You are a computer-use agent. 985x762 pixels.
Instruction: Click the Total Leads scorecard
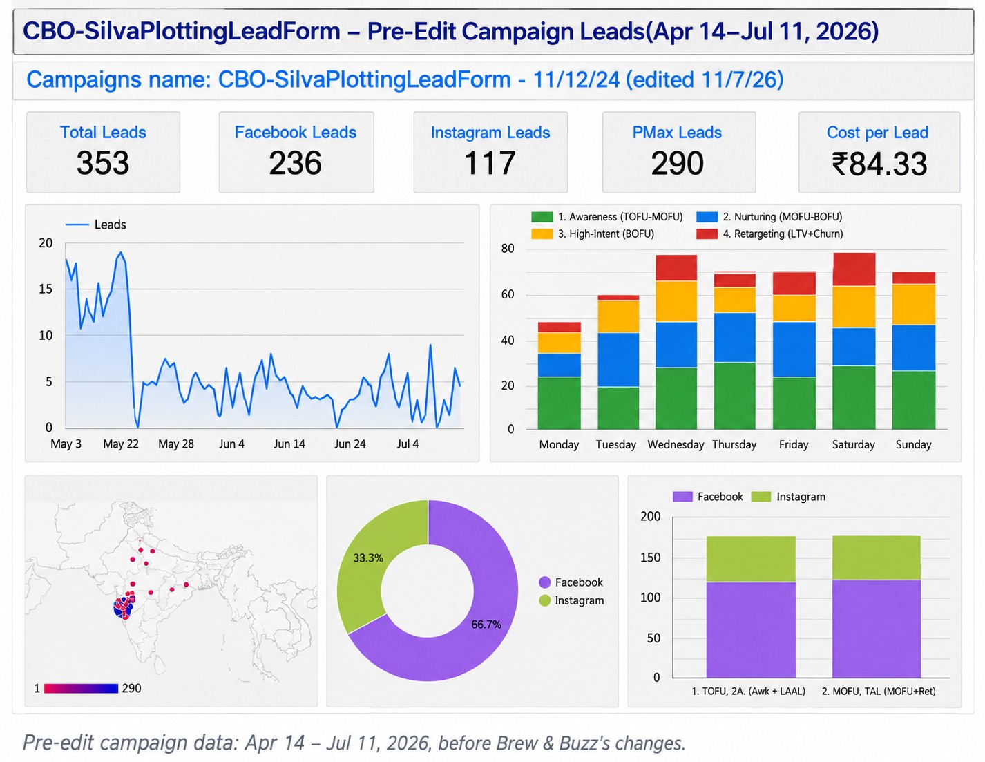pos(103,152)
